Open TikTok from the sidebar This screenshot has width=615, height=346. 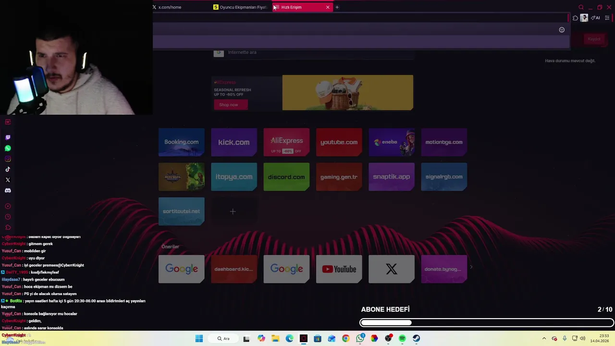[8, 169]
